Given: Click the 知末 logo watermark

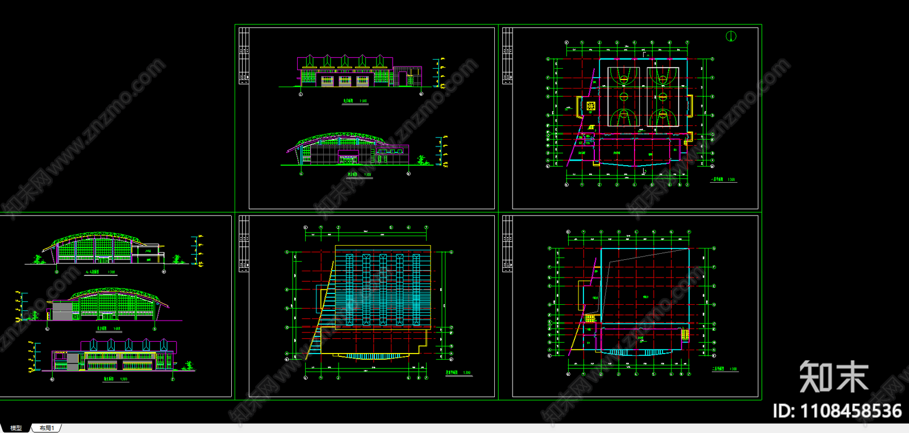Looking at the screenshot, I should [834, 377].
